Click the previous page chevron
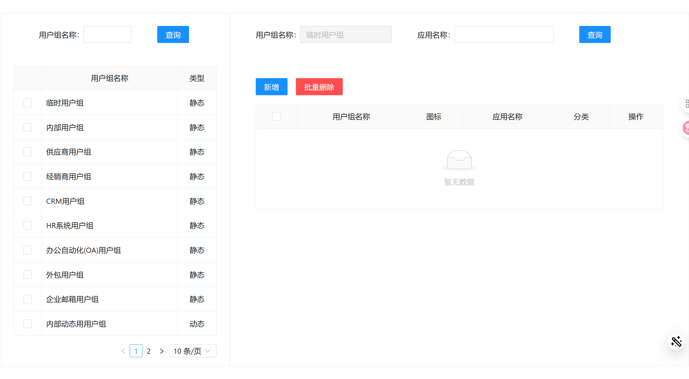The width and height of the screenshot is (689, 379). click(123, 351)
